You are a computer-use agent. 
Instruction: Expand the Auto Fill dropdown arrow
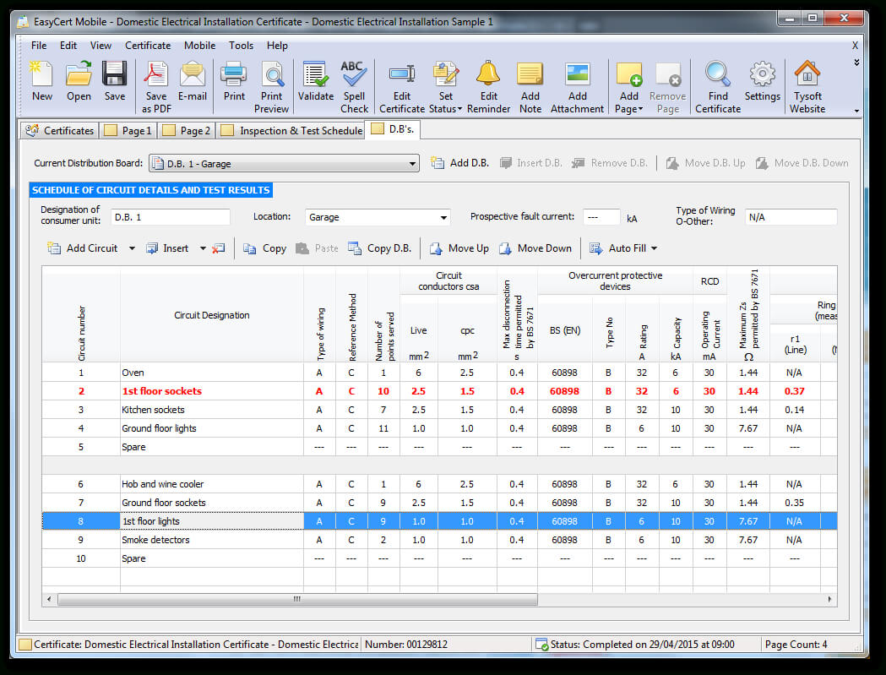pos(655,248)
